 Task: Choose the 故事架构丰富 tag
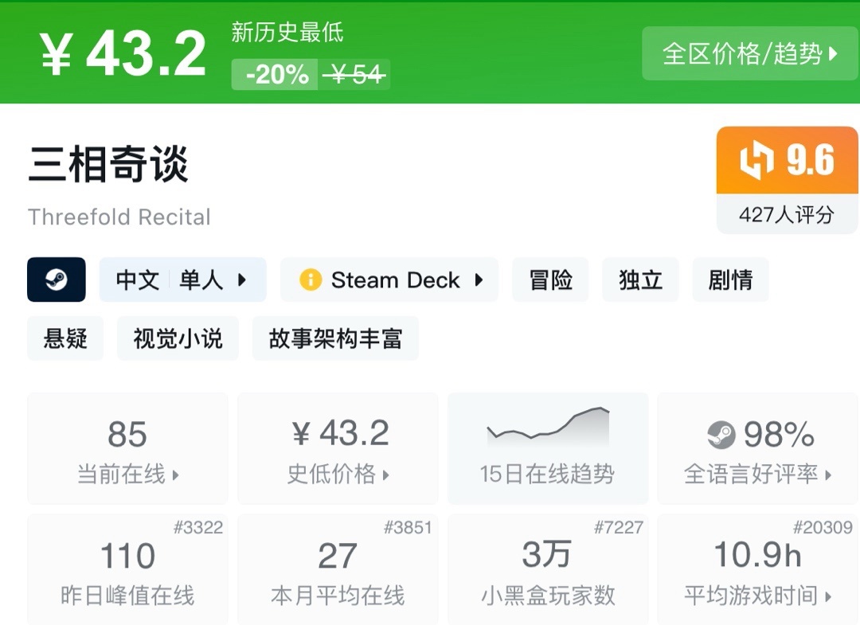click(335, 338)
